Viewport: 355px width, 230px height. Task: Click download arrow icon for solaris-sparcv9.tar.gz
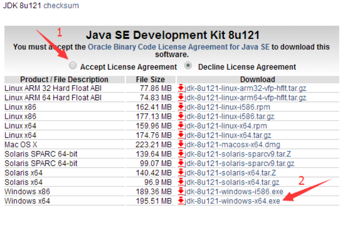coord(181,163)
